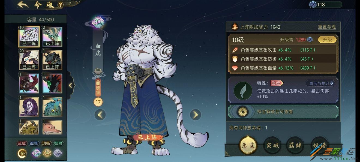Switch to the 羁绊 tab
360x162 pixels.
click(x=295, y=145)
